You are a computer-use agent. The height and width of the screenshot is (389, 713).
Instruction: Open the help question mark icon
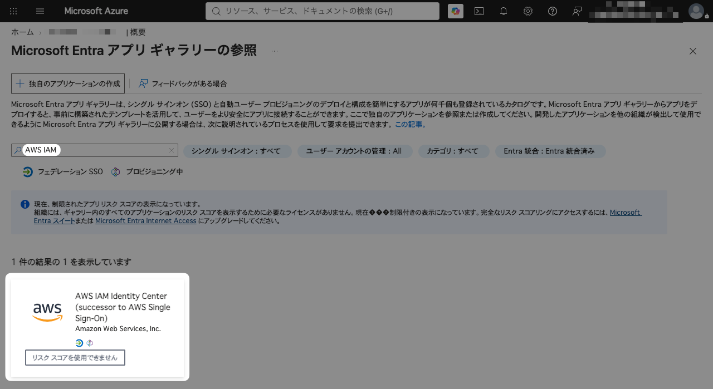click(x=553, y=11)
